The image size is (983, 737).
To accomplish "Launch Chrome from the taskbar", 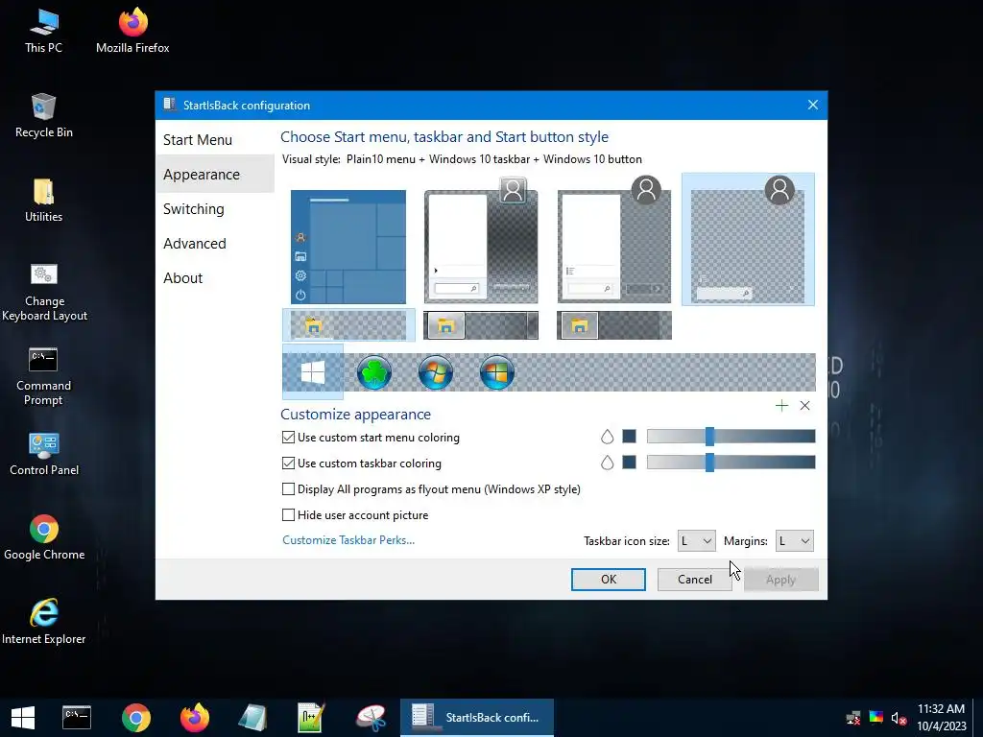I will click(136, 718).
